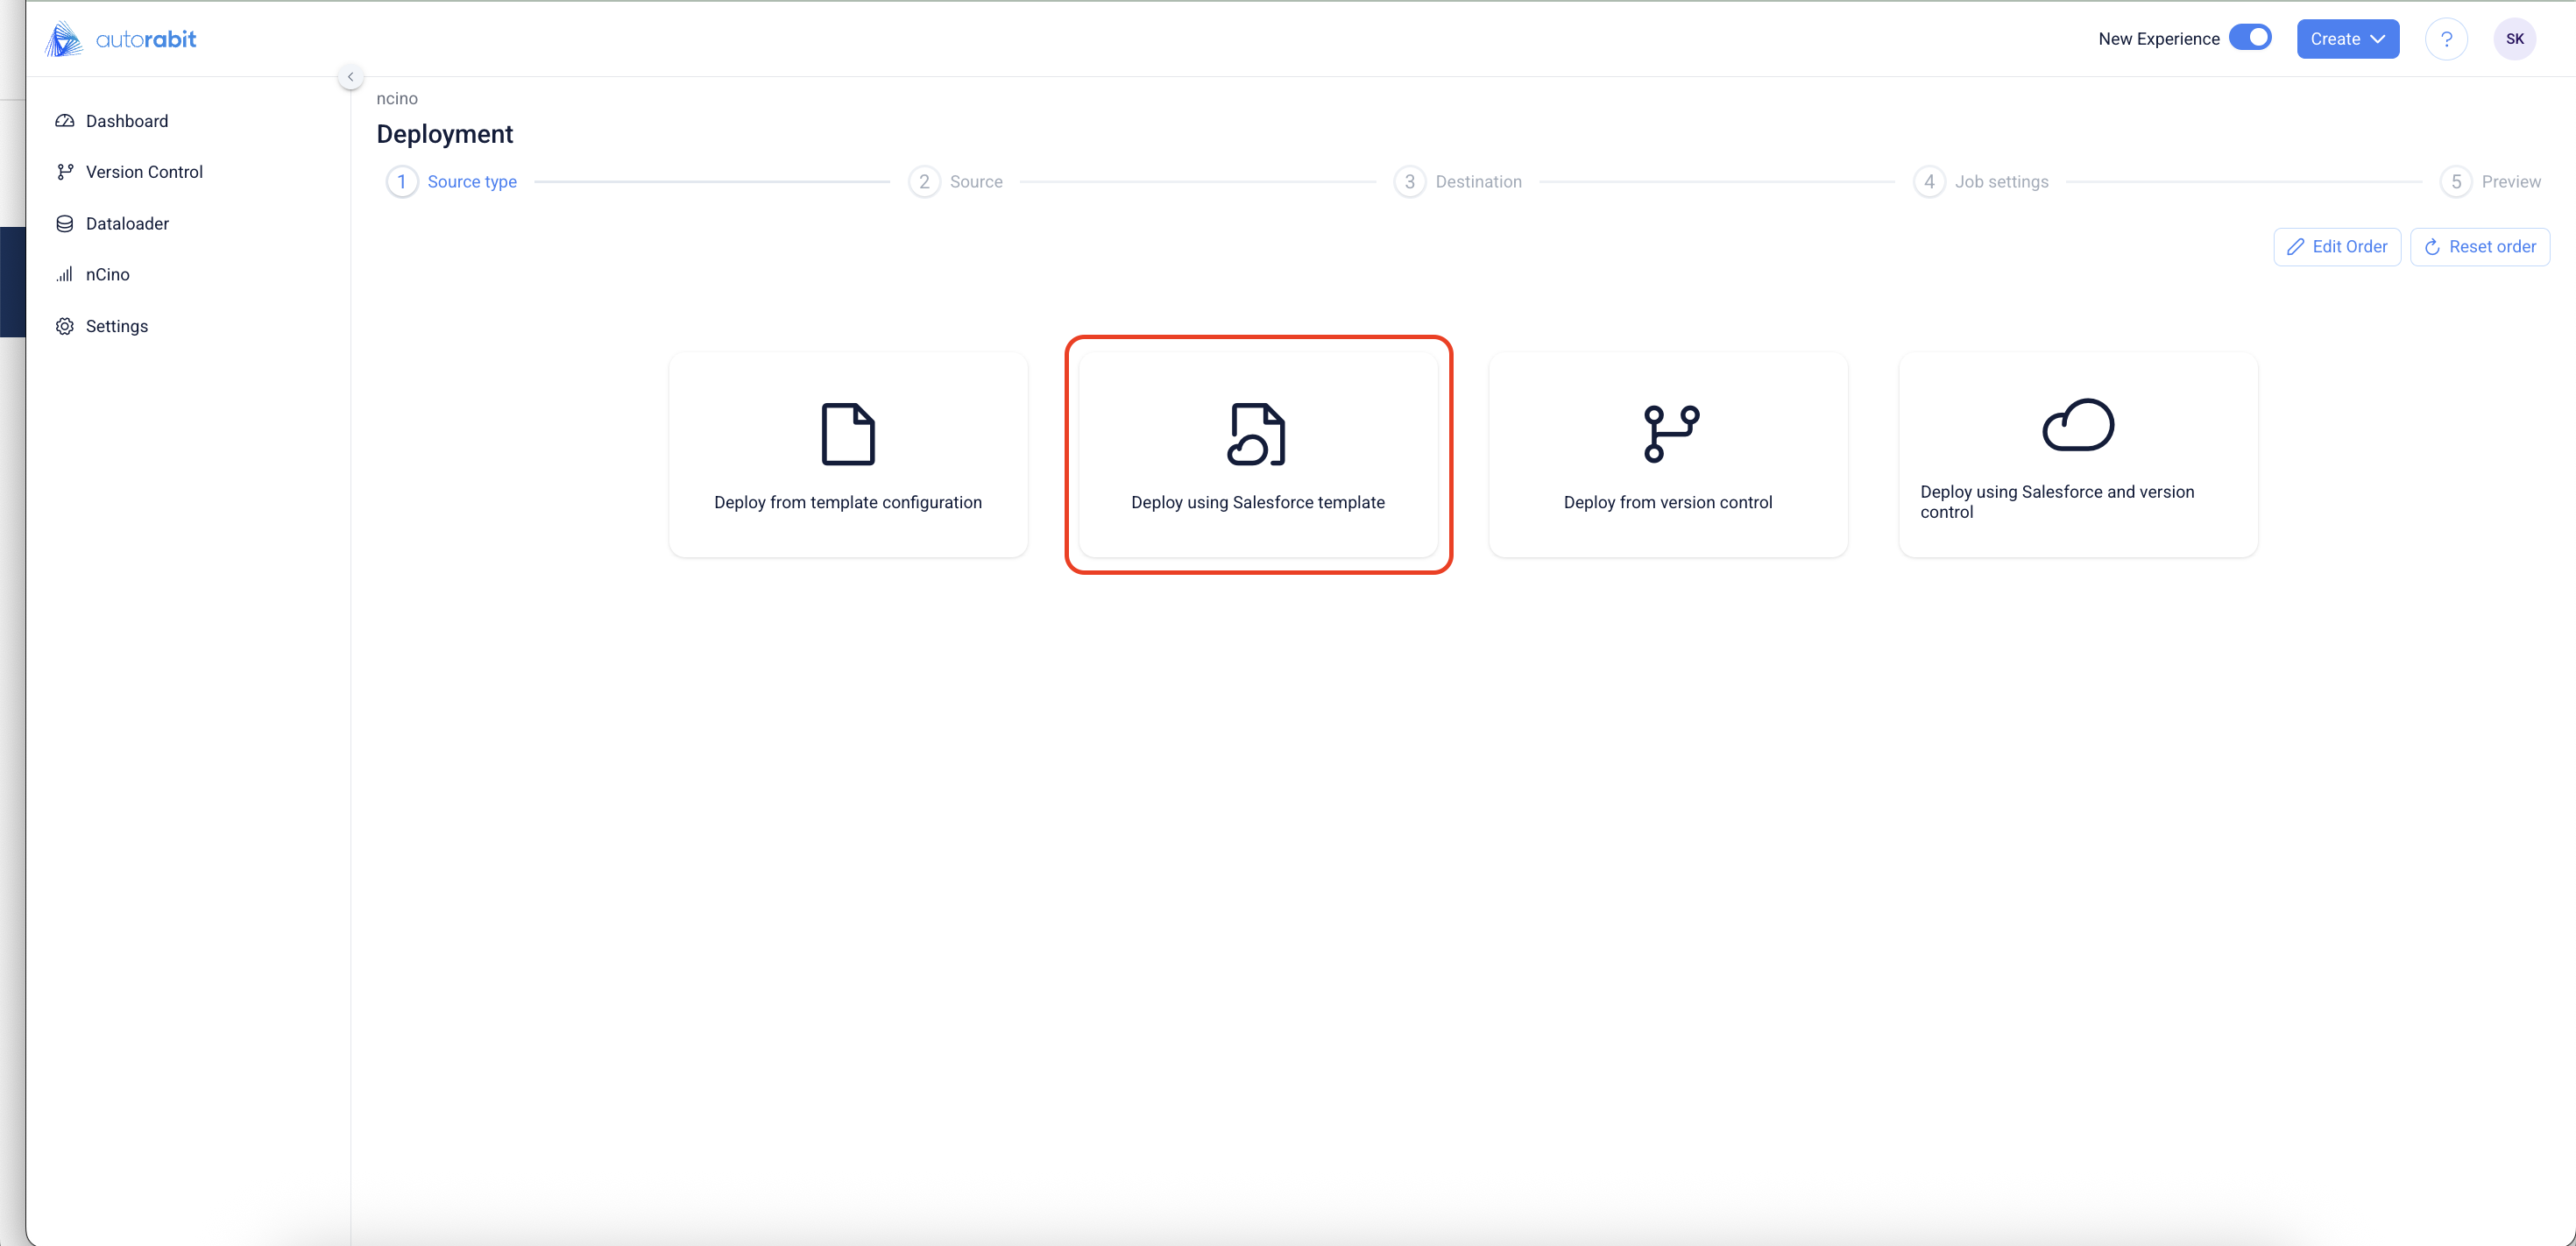Pick Deploy from template configuration card
The height and width of the screenshot is (1246, 2576).
[848, 455]
